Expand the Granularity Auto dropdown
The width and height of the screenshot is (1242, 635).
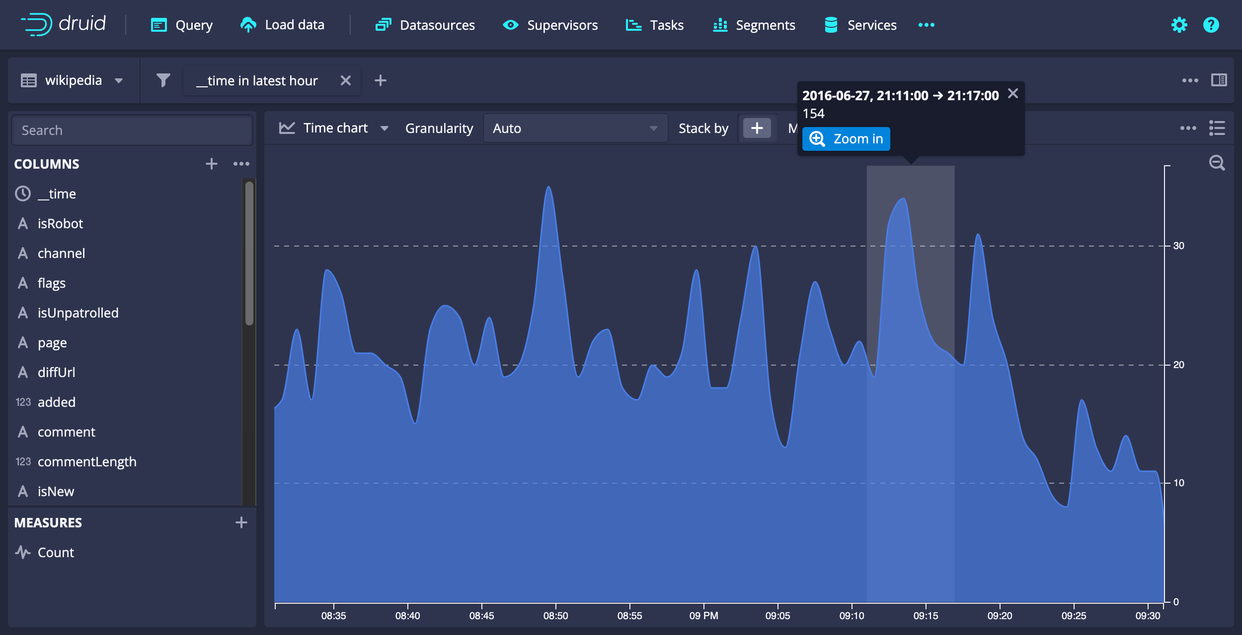pyautogui.click(x=575, y=128)
